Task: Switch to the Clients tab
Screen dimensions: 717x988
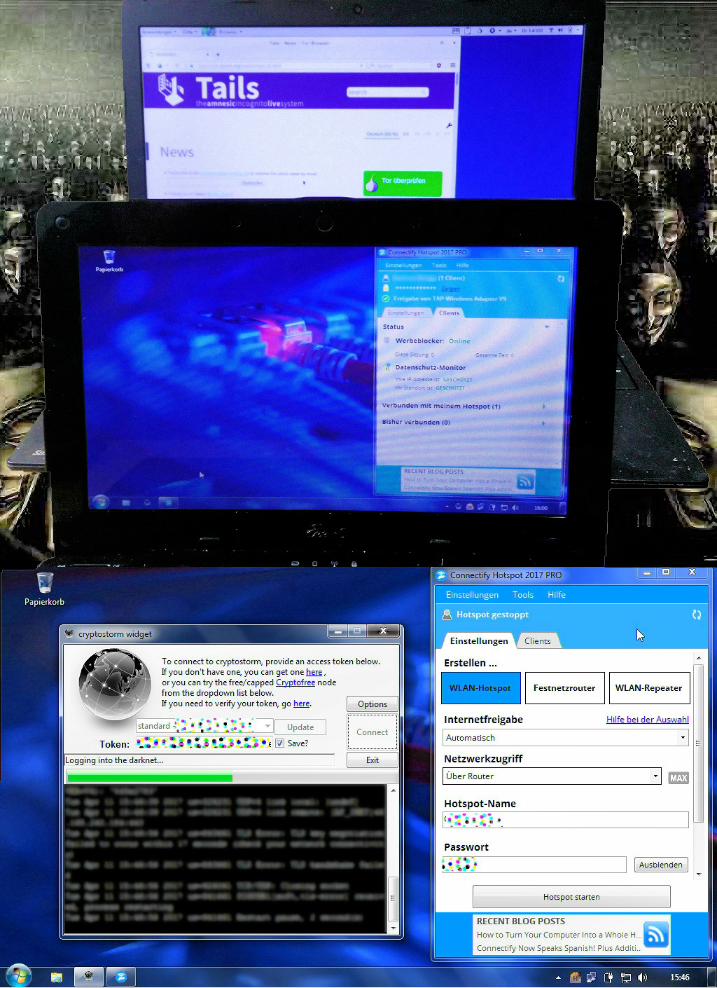Action: tap(537, 641)
